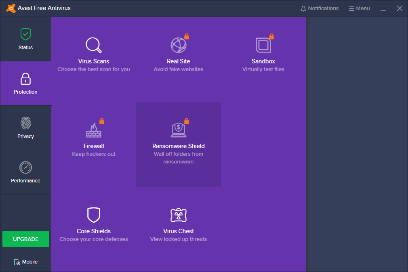
Task: Click the Core Shields title
Action: pyautogui.click(x=94, y=231)
